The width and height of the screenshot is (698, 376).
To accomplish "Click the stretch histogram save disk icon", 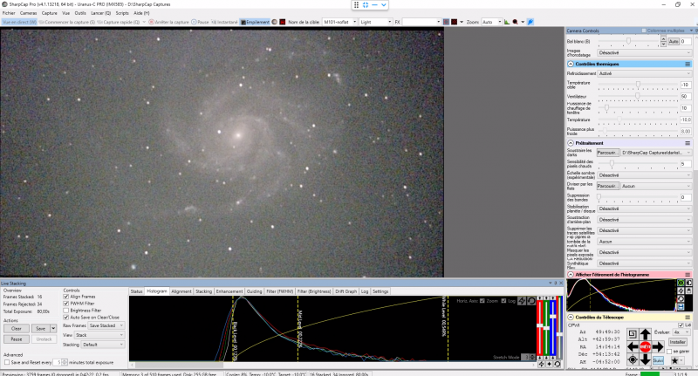I will pos(681,306).
